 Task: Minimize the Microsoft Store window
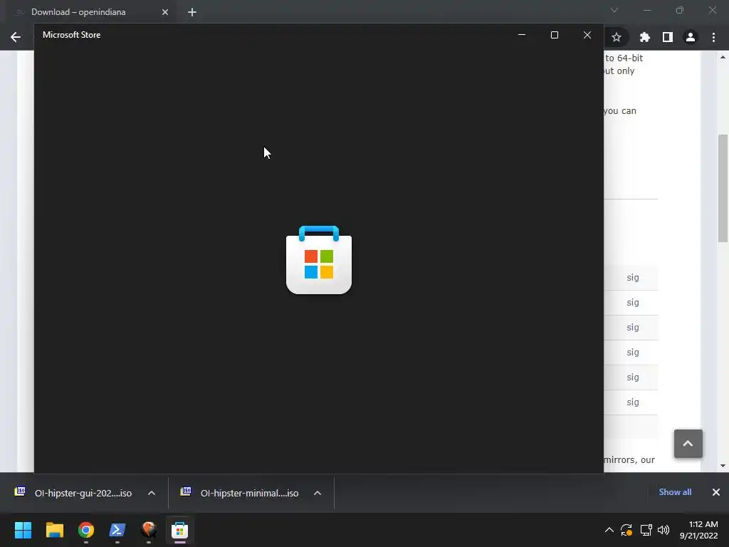522,35
